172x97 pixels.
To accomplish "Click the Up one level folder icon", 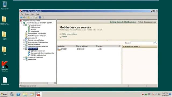I will [x=28, y=17].
